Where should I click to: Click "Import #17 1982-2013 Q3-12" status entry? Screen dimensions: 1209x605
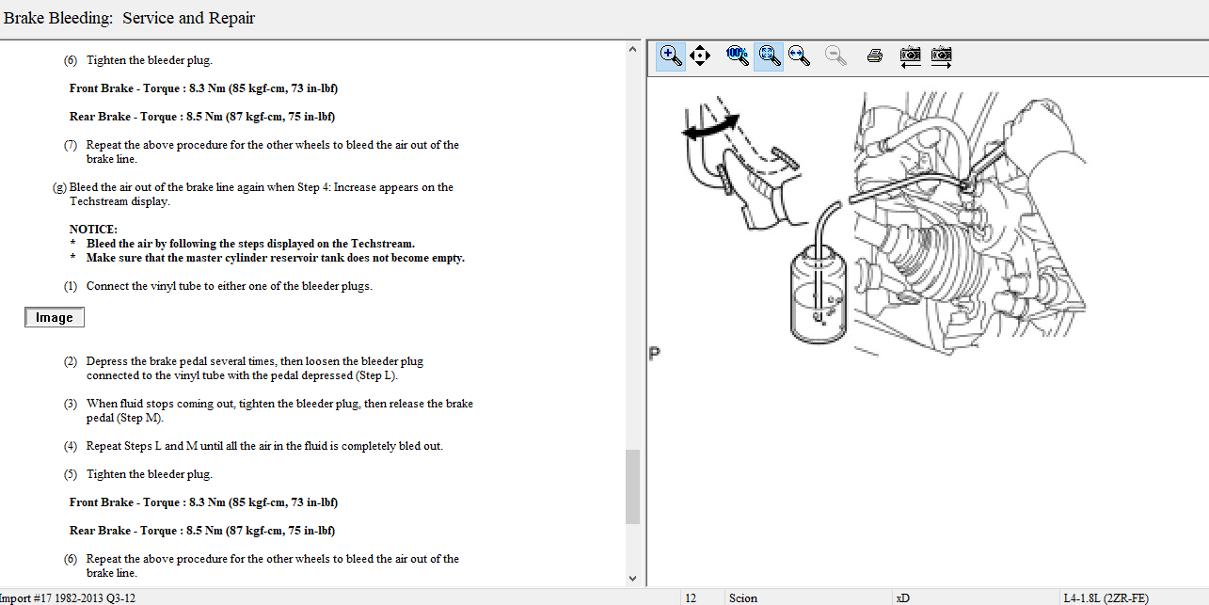(x=70, y=597)
